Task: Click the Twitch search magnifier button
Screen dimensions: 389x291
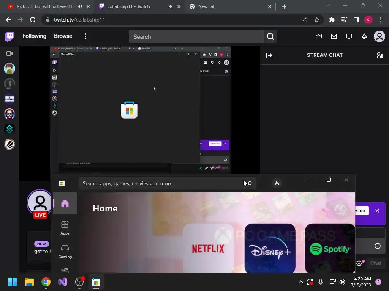Action: click(270, 37)
